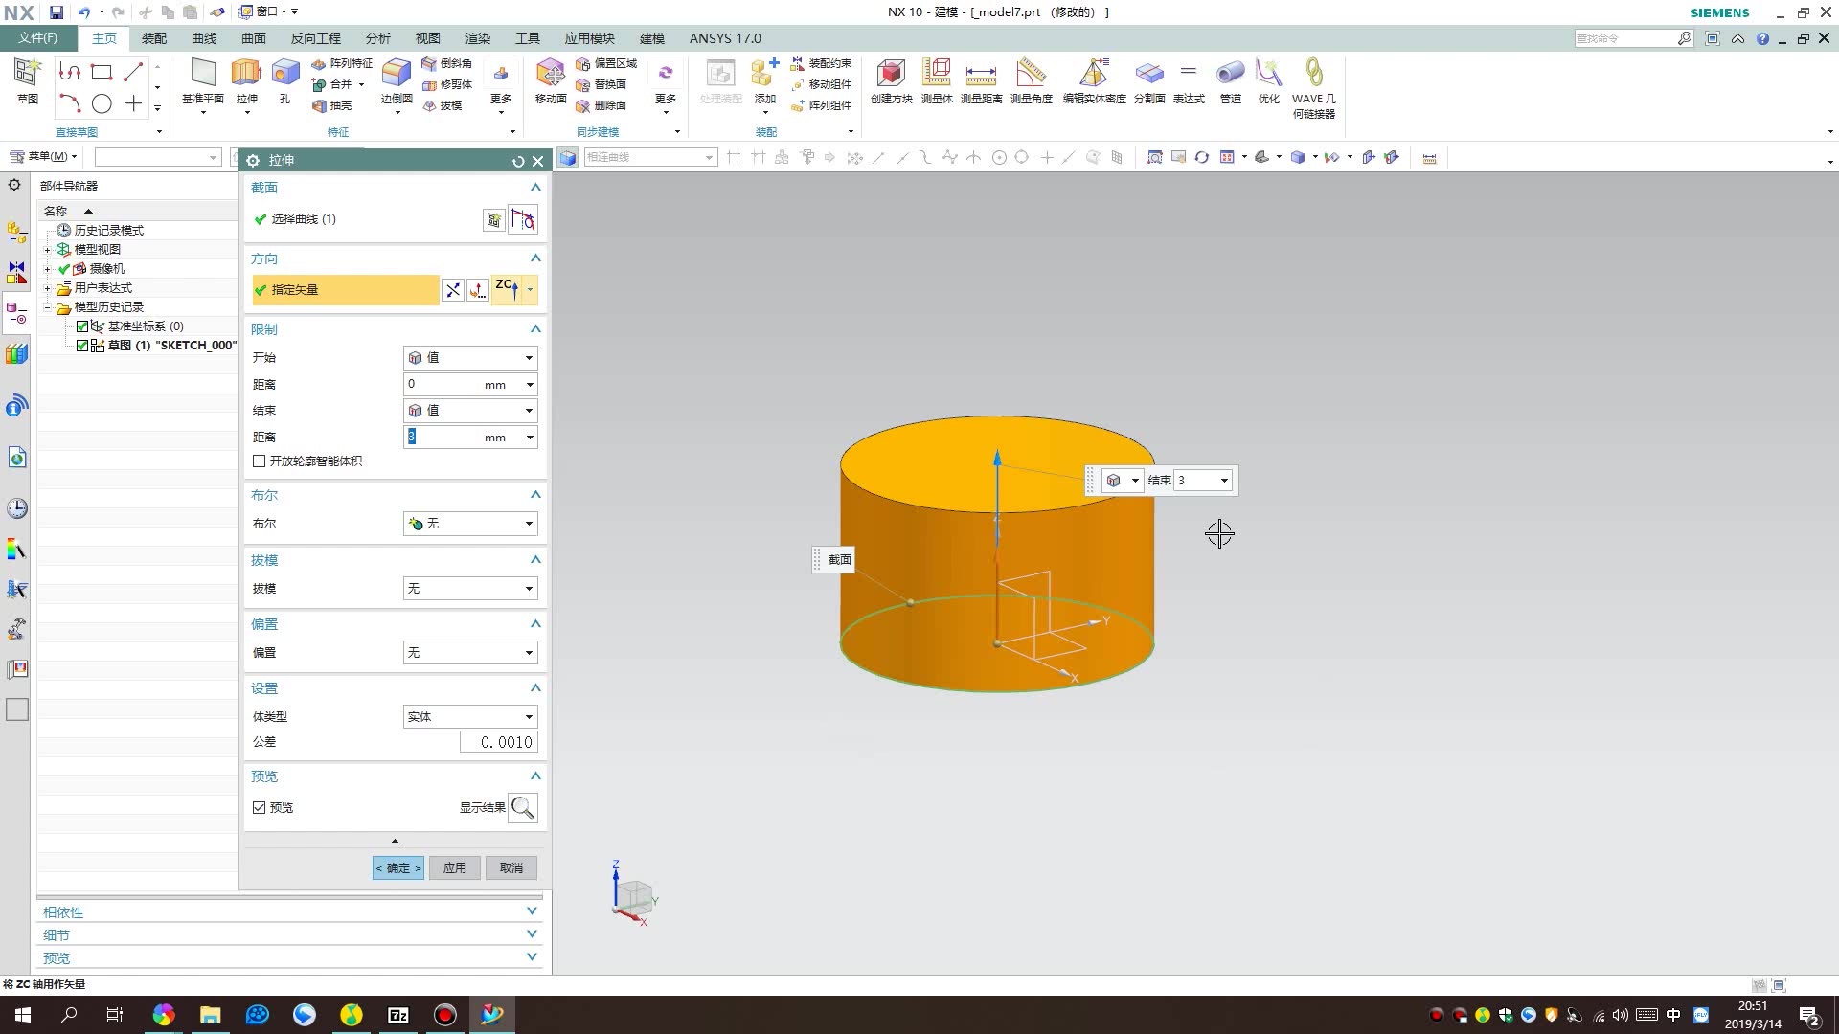The width and height of the screenshot is (1839, 1034).
Task: Open the 布尔 boolean dropdown
Action: click(469, 524)
